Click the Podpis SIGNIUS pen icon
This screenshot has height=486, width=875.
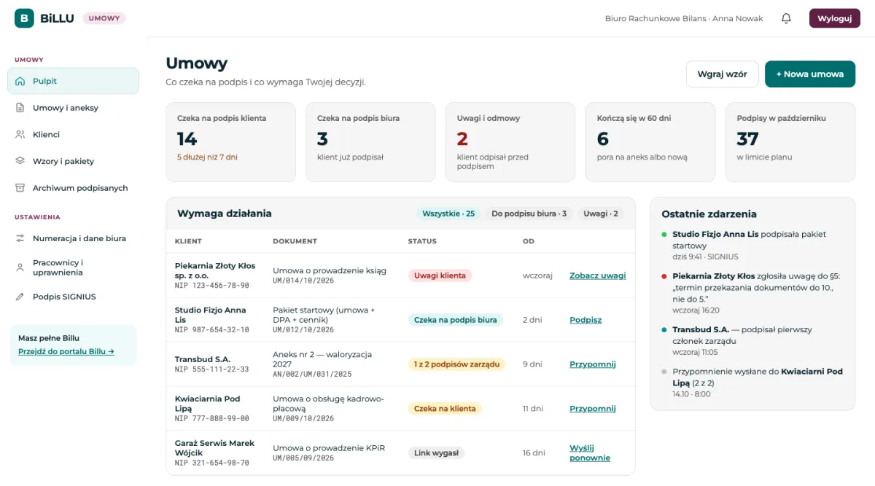tap(20, 297)
